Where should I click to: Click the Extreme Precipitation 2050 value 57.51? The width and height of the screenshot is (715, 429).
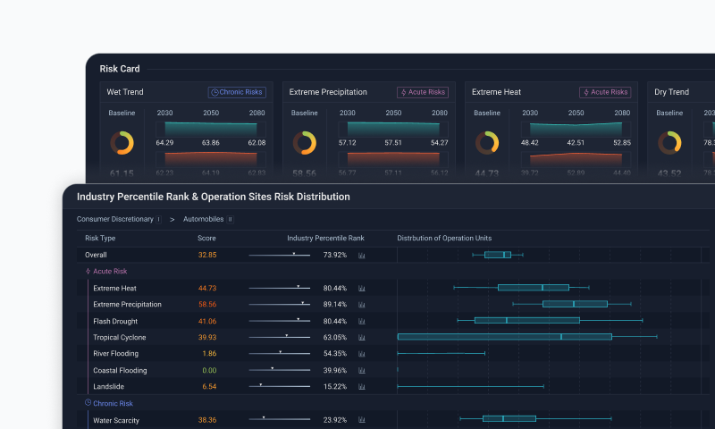coord(393,143)
